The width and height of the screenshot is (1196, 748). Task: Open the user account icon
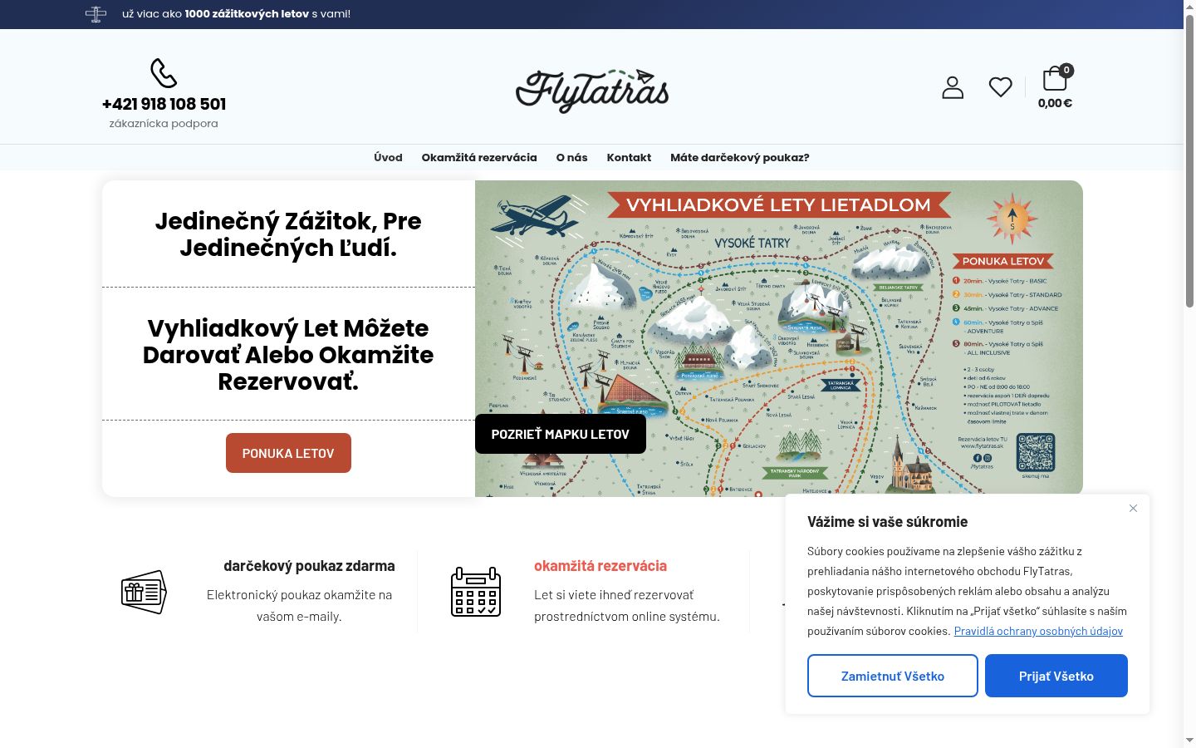953,87
